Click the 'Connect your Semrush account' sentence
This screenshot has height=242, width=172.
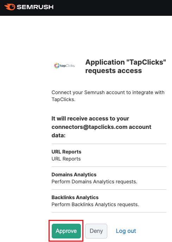pyautogui.click(x=108, y=96)
